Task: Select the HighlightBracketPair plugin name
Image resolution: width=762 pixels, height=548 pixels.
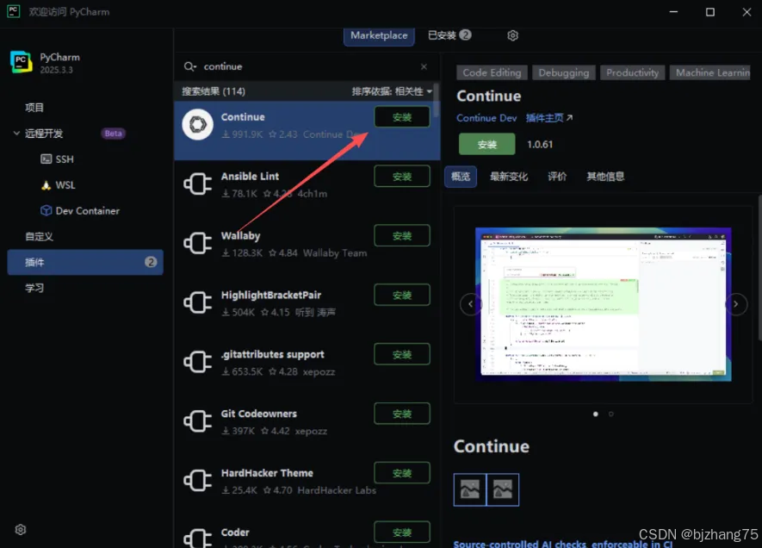Action: click(270, 296)
